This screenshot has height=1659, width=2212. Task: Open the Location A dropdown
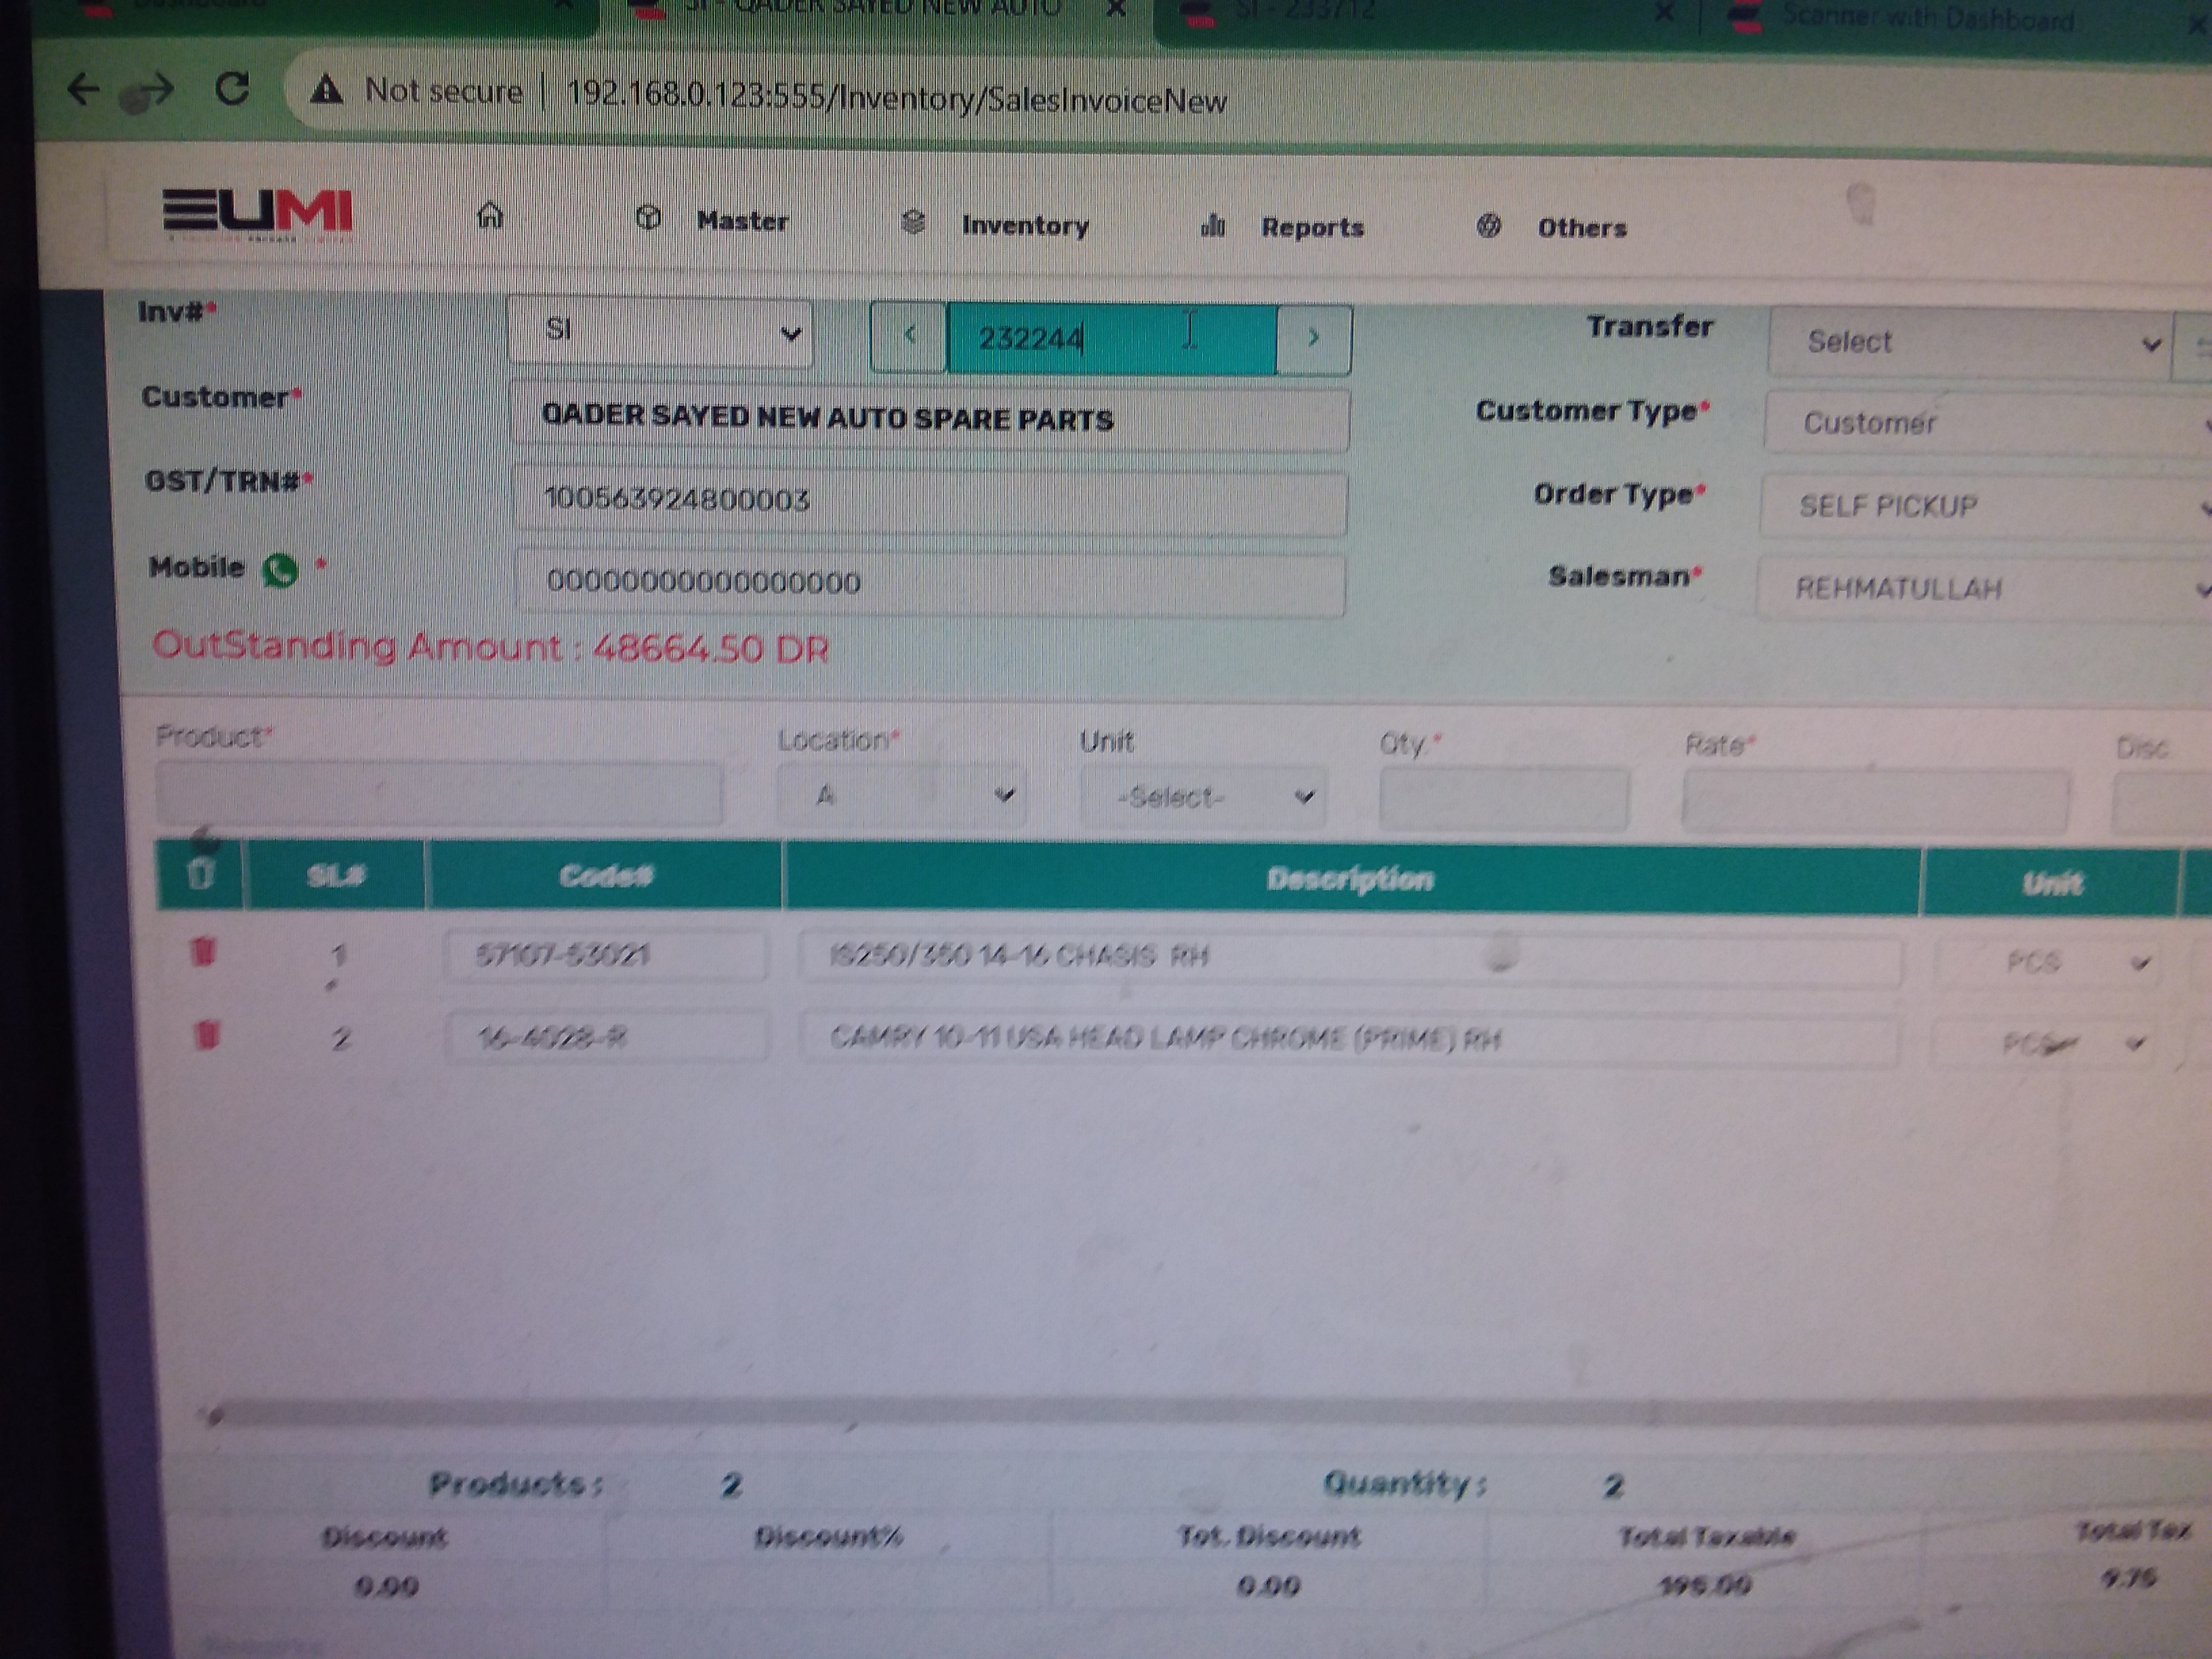901,795
